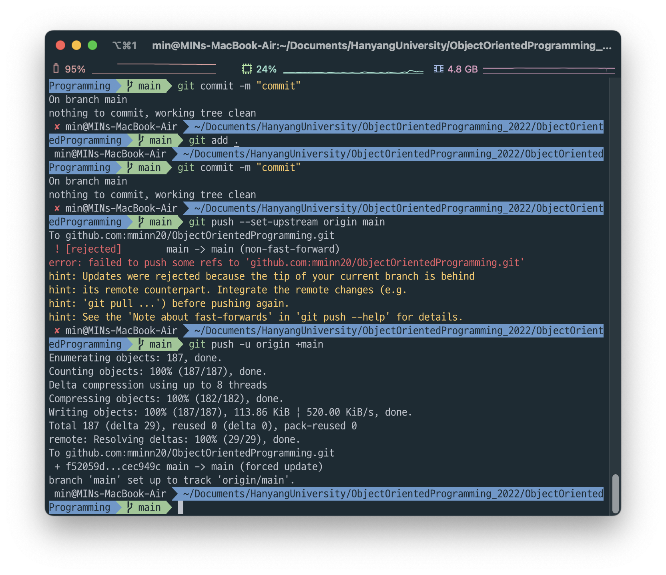Click the battery icon in the status bar

(56, 69)
